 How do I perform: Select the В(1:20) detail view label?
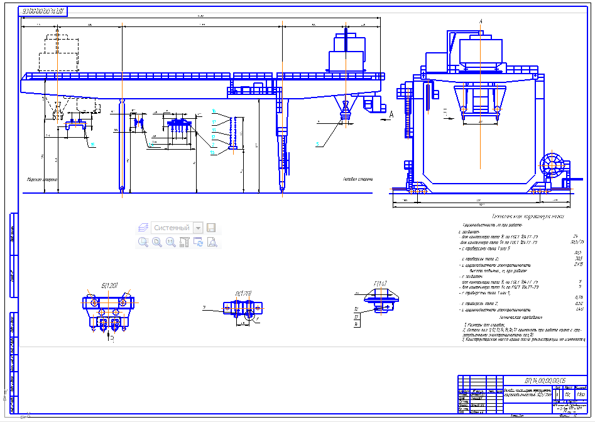(243, 294)
